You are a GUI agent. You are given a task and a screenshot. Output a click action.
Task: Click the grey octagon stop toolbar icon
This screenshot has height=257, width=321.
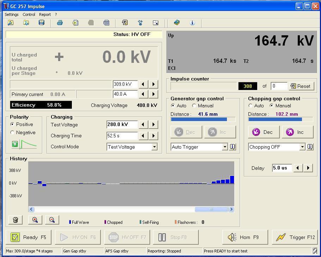(91, 23)
